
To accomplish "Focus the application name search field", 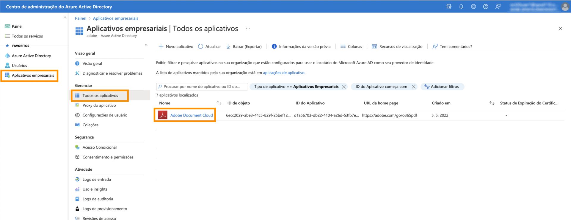I will (x=202, y=87).
